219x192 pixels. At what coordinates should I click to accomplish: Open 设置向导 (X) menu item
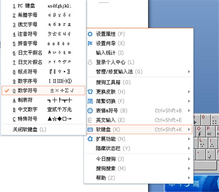(139, 43)
